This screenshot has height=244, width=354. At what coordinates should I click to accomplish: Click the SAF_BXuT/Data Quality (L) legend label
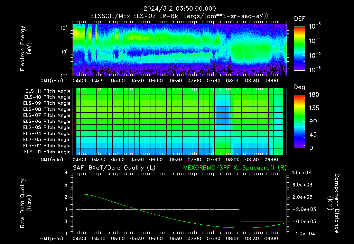(114, 168)
